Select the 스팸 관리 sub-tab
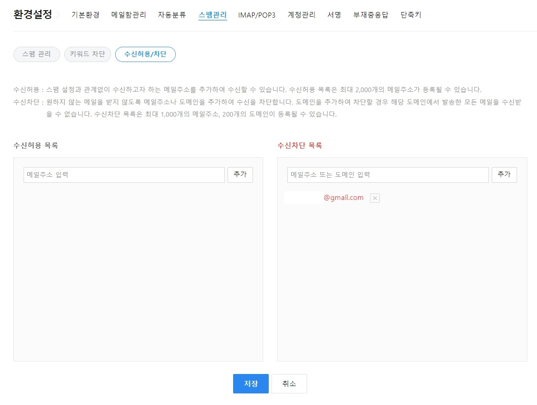The width and height of the screenshot is (537, 405). [x=37, y=54]
